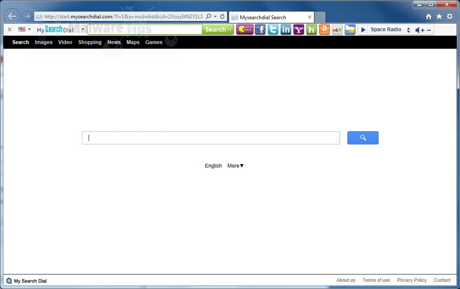Open the eBay toolbar icon
Image resolution: width=460 pixels, height=289 pixels.
click(x=338, y=29)
